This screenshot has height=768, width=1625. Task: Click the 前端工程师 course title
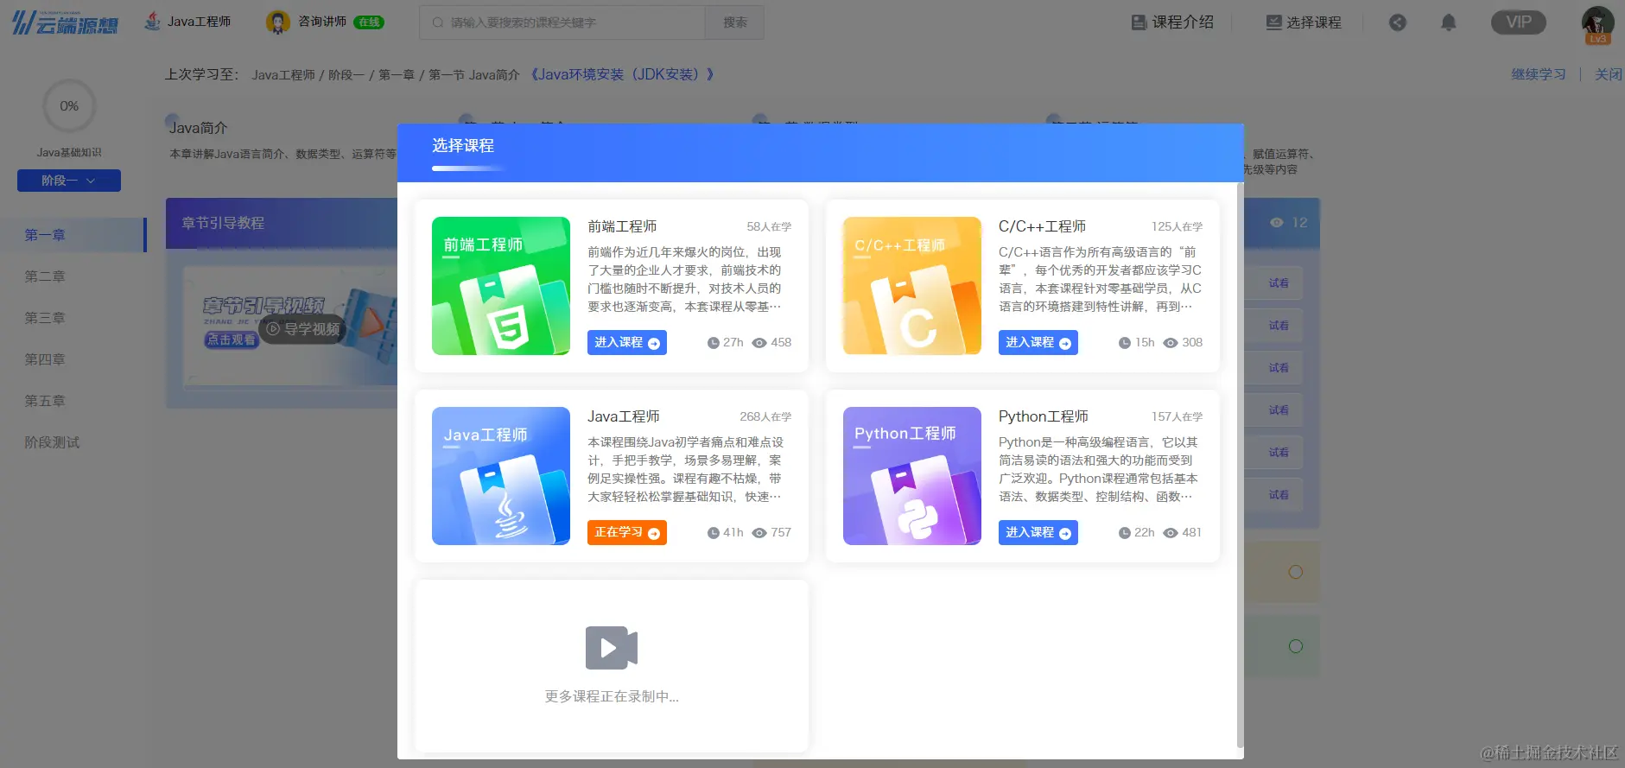tap(622, 226)
